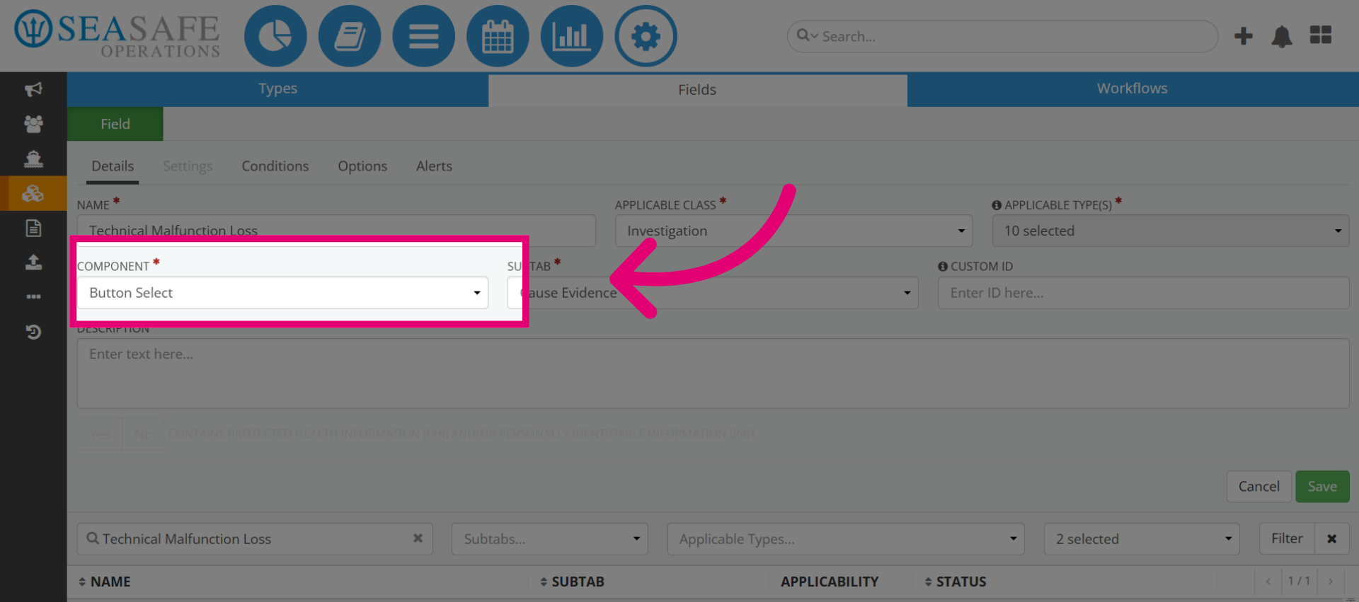Viewport: 1359px width, 602px height.
Task: Open the document sidebar icon
Action: click(x=33, y=228)
